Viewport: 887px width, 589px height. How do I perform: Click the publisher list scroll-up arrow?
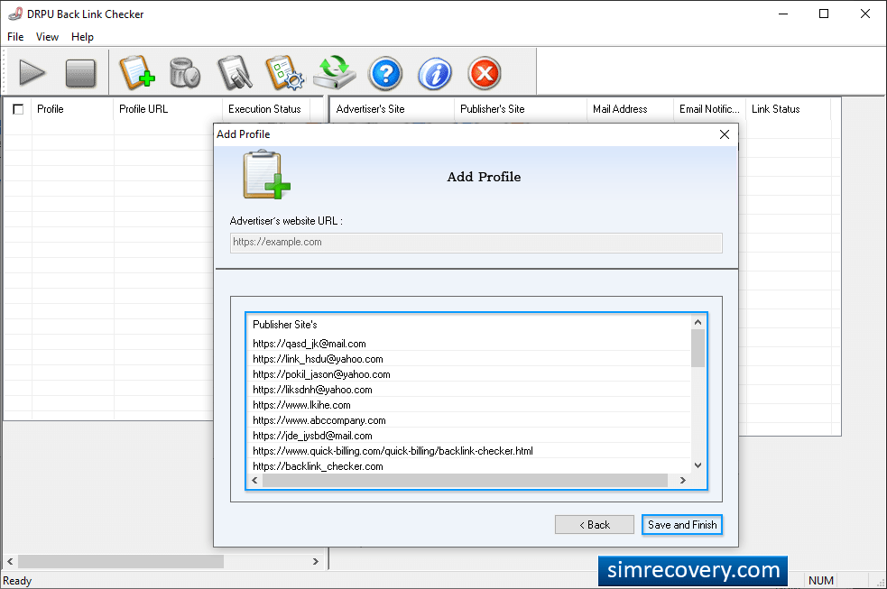point(698,322)
